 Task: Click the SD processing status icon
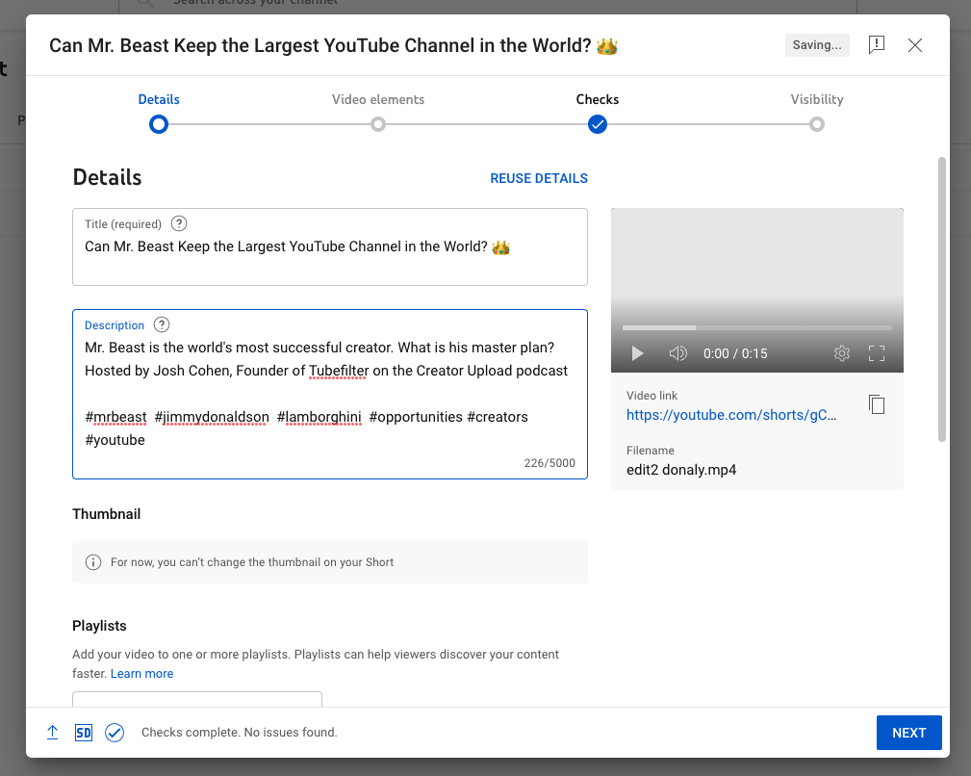(x=84, y=733)
